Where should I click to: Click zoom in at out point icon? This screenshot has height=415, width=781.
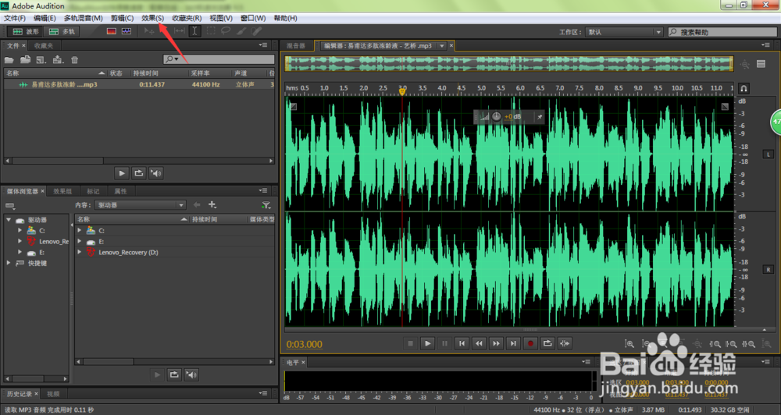[x=732, y=344]
